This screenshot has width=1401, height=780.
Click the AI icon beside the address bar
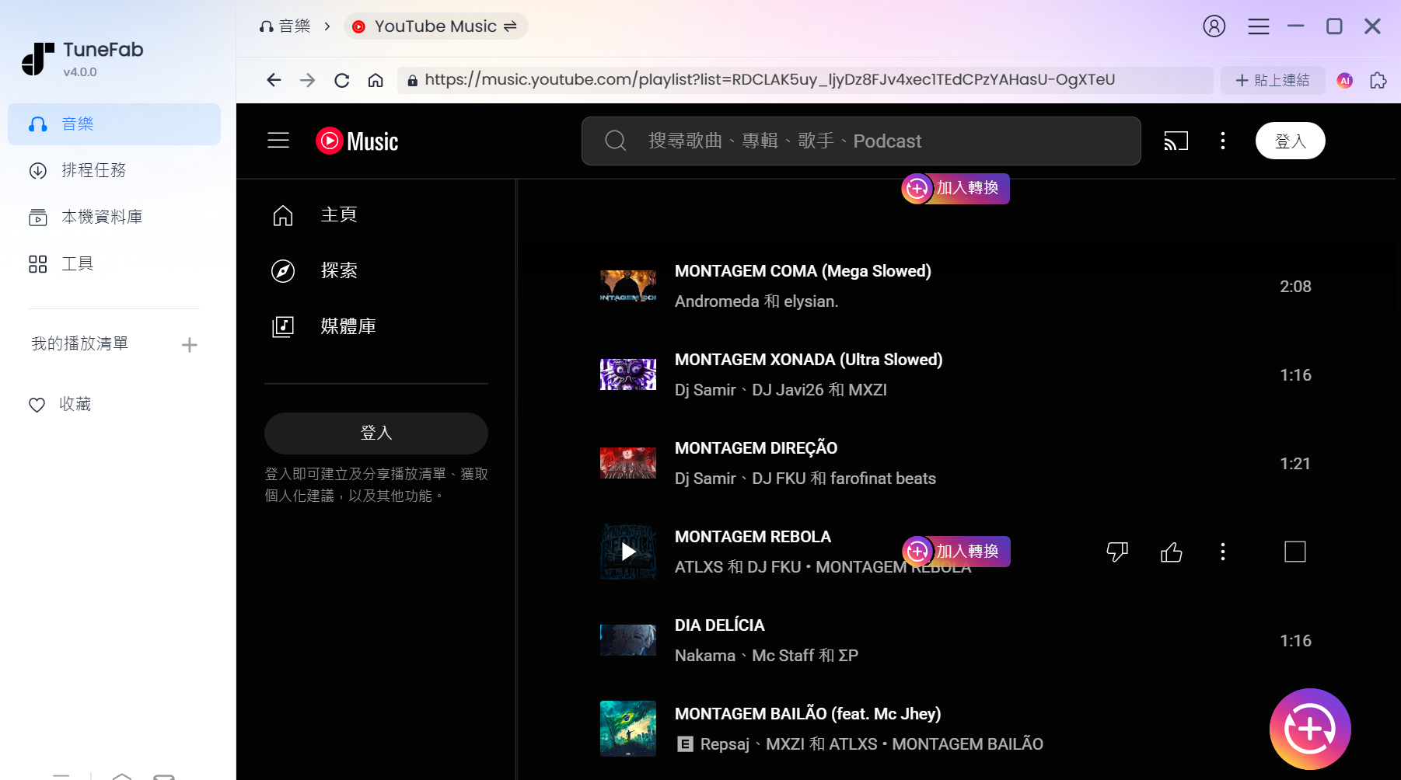click(1344, 80)
